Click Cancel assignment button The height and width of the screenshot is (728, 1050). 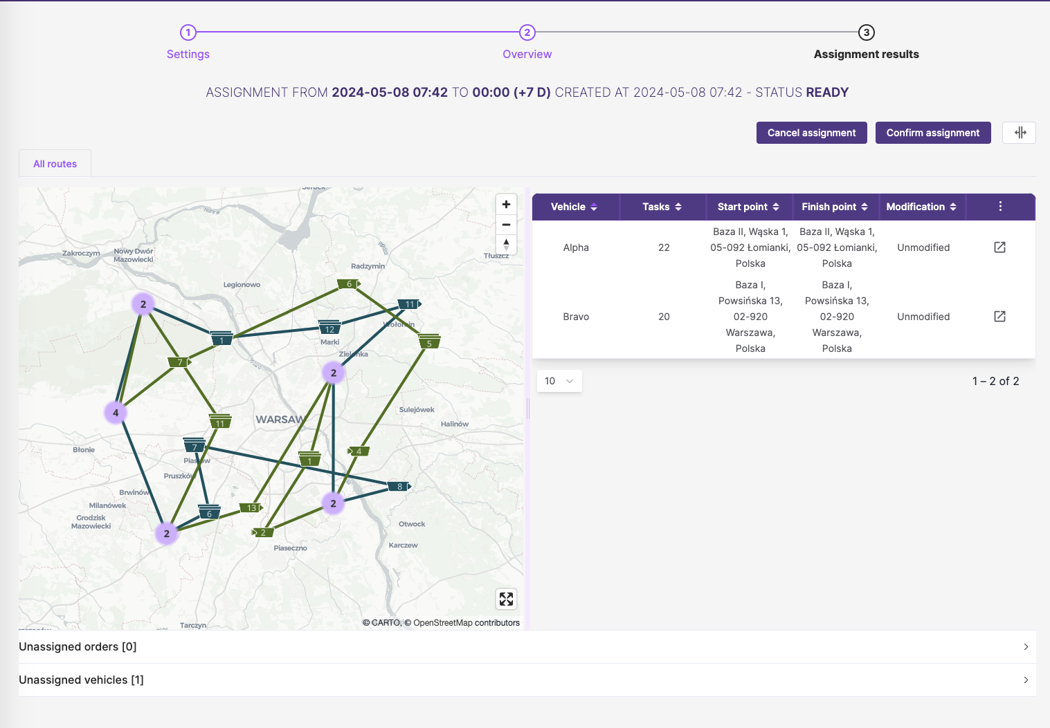pyautogui.click(x=811, y=133)
